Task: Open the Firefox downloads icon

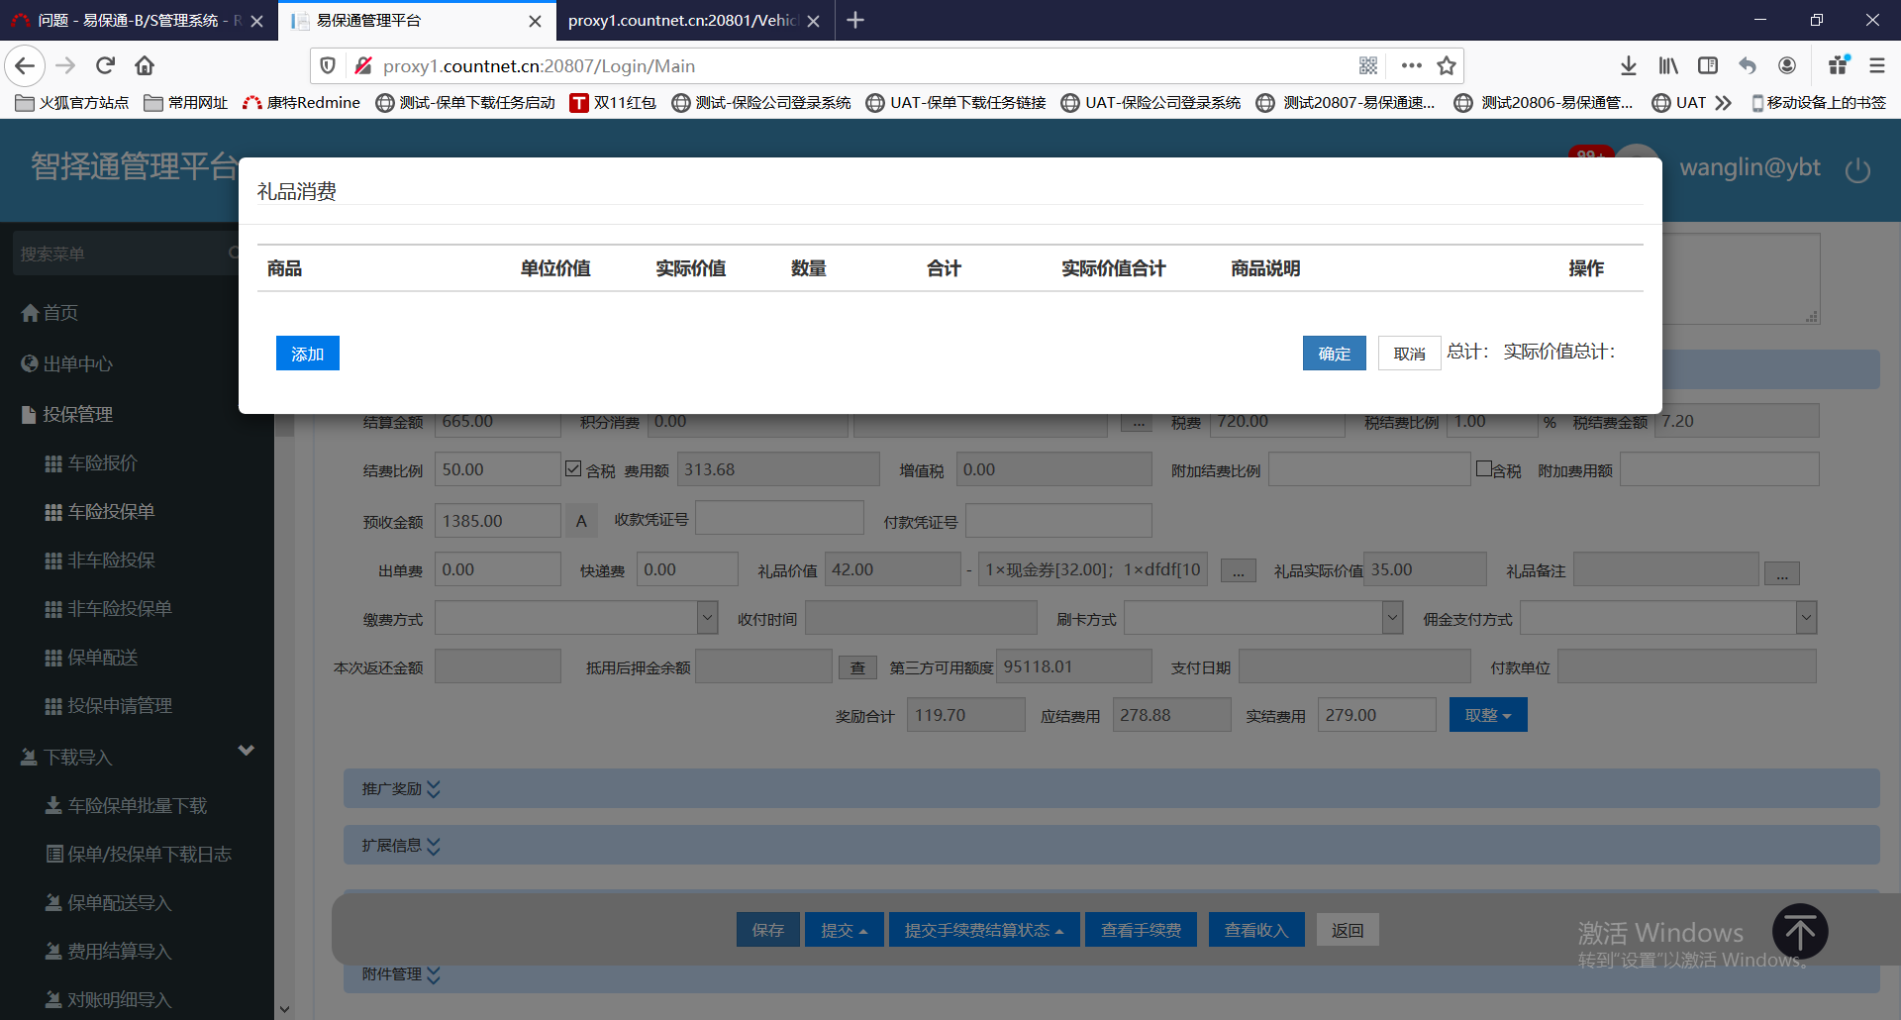Action: click(1628, 65)
